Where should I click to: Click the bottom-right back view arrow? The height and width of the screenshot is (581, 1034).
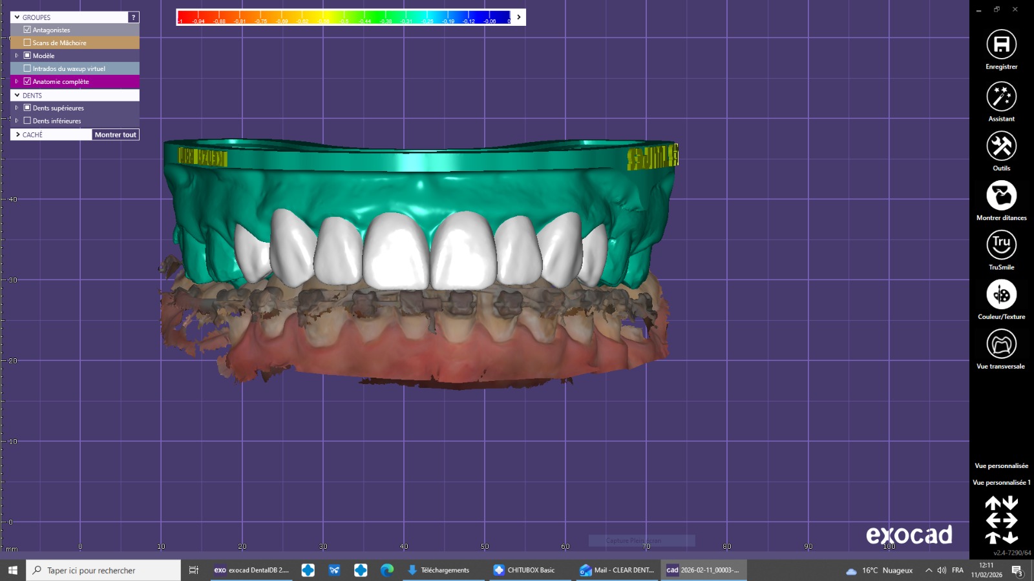coord(1010,537)
